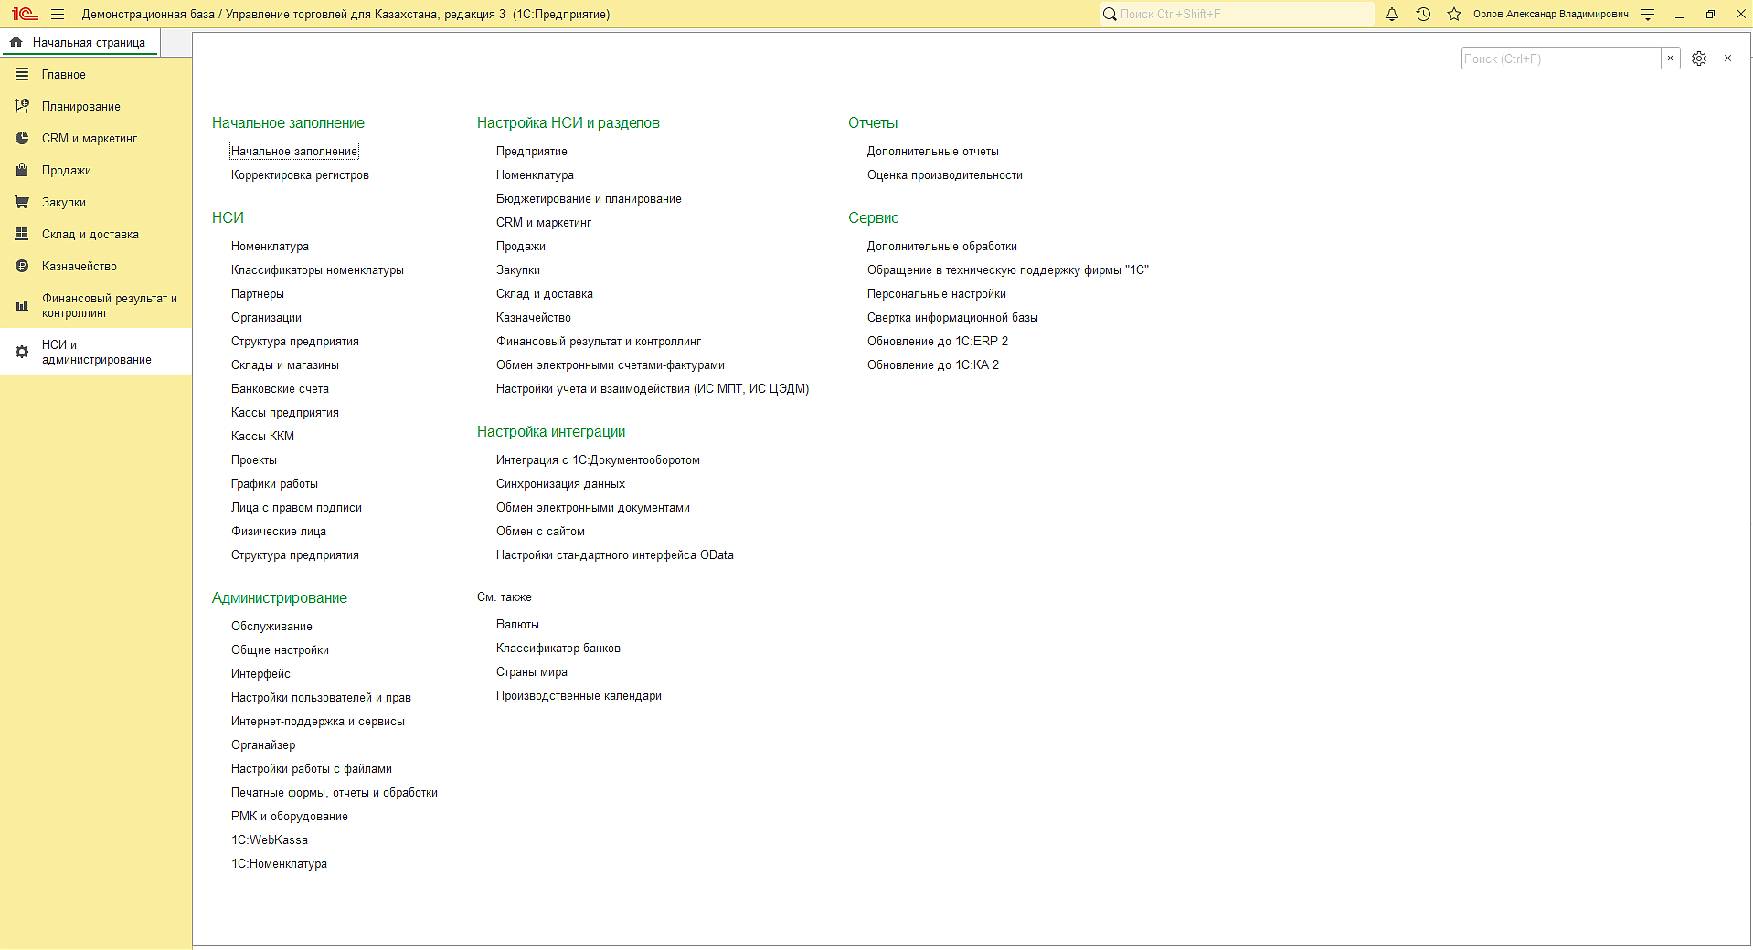Switch to the Начальная страница tab
Screen dimensions: 1753x950
(80, 42)
